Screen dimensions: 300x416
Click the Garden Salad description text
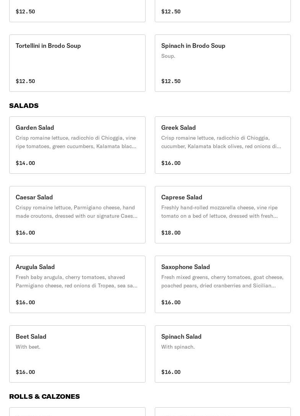coord(76,142)
